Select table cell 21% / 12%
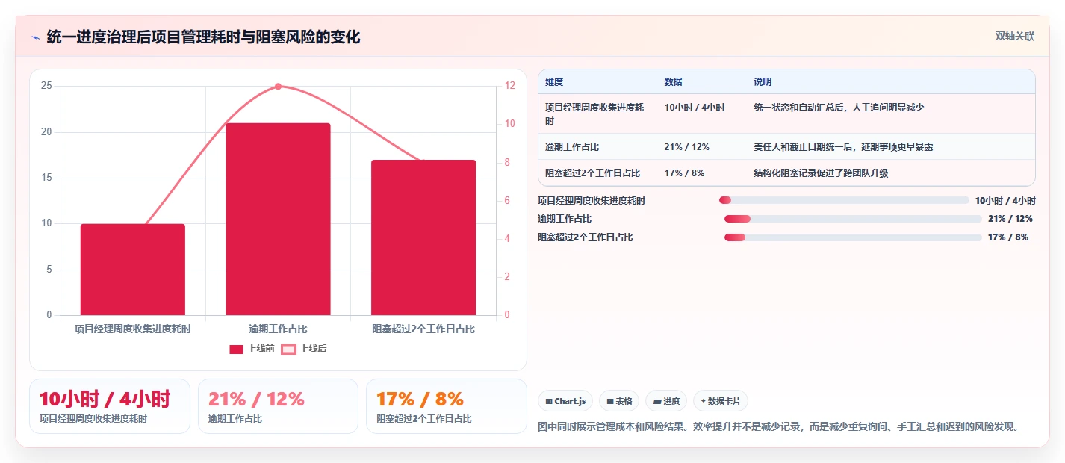1065x463 pixels. [702, 147]
